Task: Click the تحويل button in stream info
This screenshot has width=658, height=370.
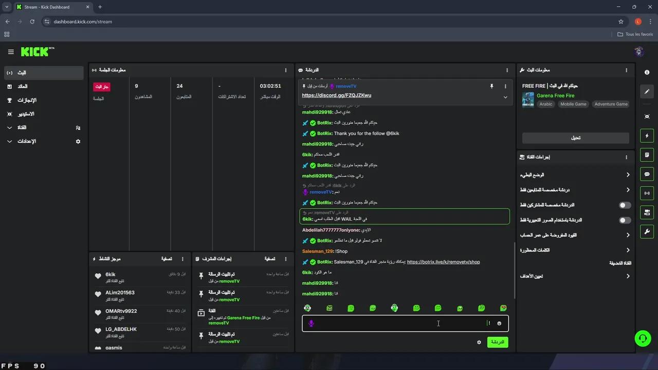Action: coord(576,138)
